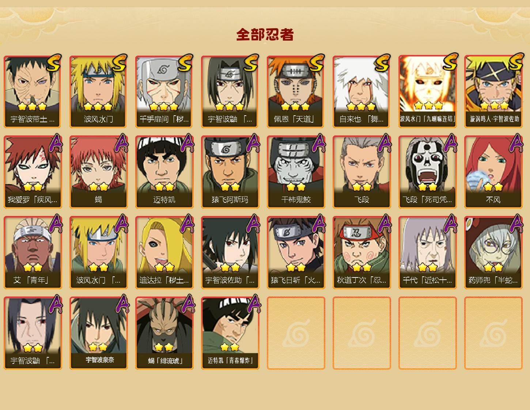Viewport: 530px width, 410px height.
Task: Open the 艾「青年」 ninja card
Action: (33, 253)
